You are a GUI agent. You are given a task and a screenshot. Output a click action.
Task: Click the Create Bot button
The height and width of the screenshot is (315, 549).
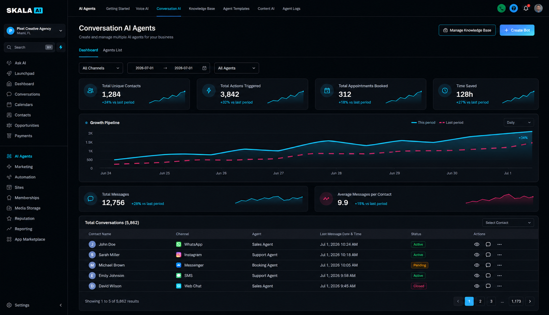click(517, 30)
